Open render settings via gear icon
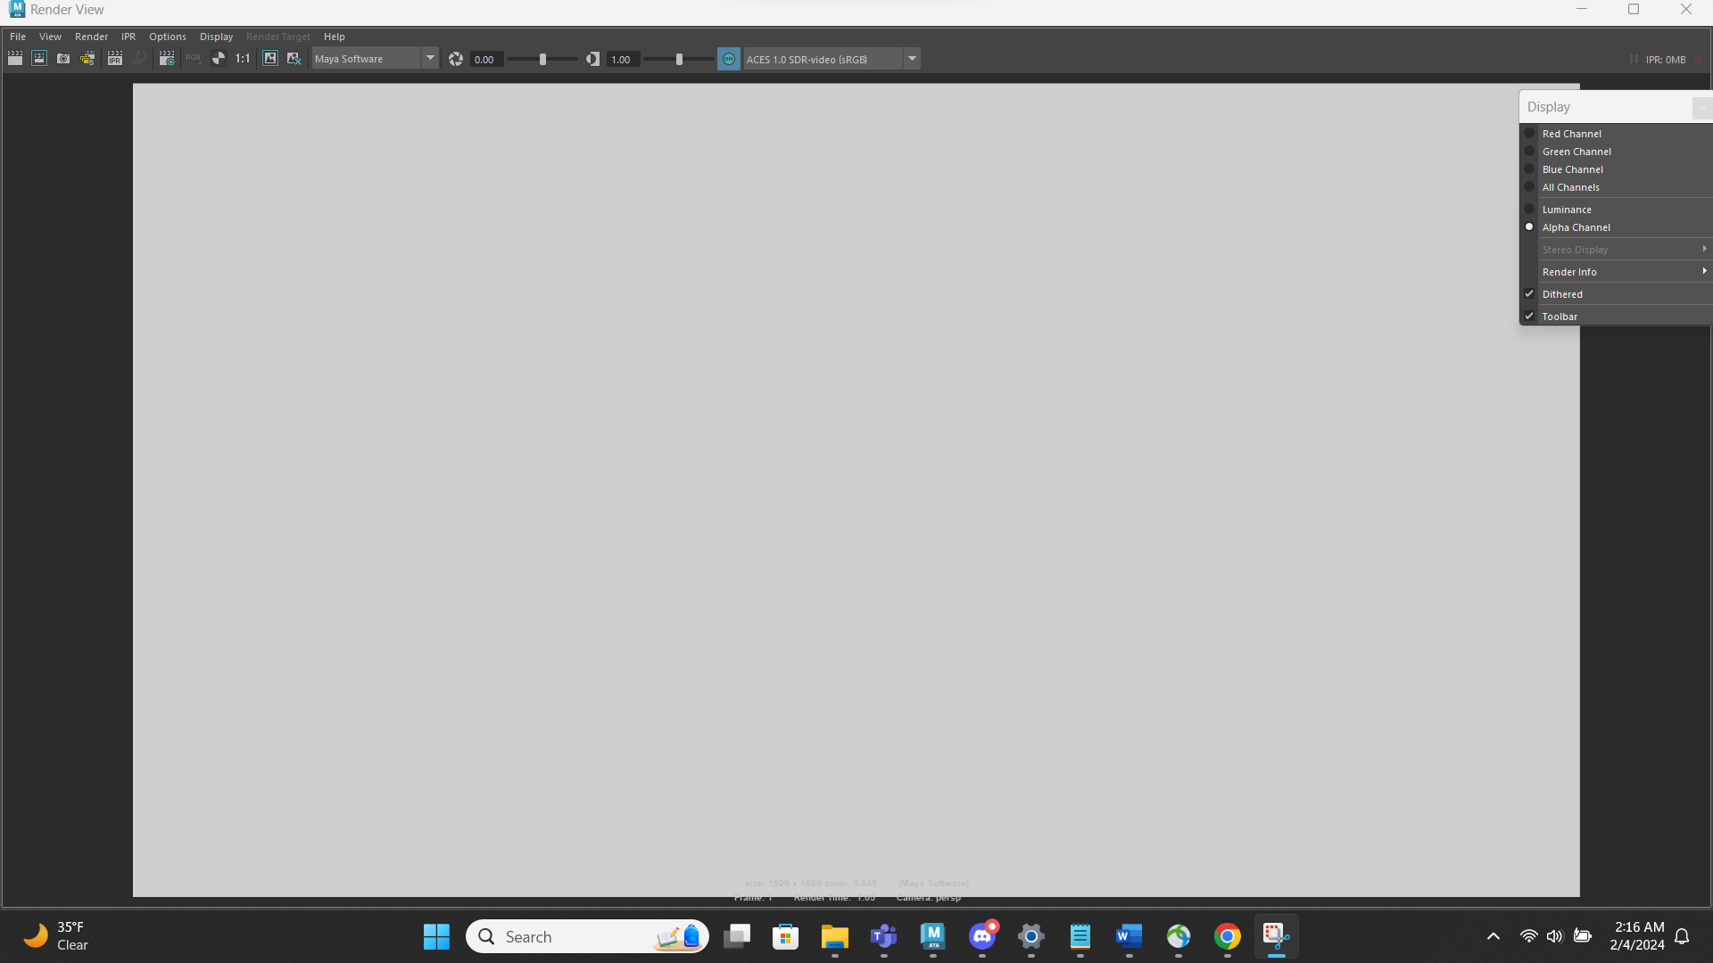Viewport: 1713px width, 963px height. pyautogui.click(x=166, y=58)
